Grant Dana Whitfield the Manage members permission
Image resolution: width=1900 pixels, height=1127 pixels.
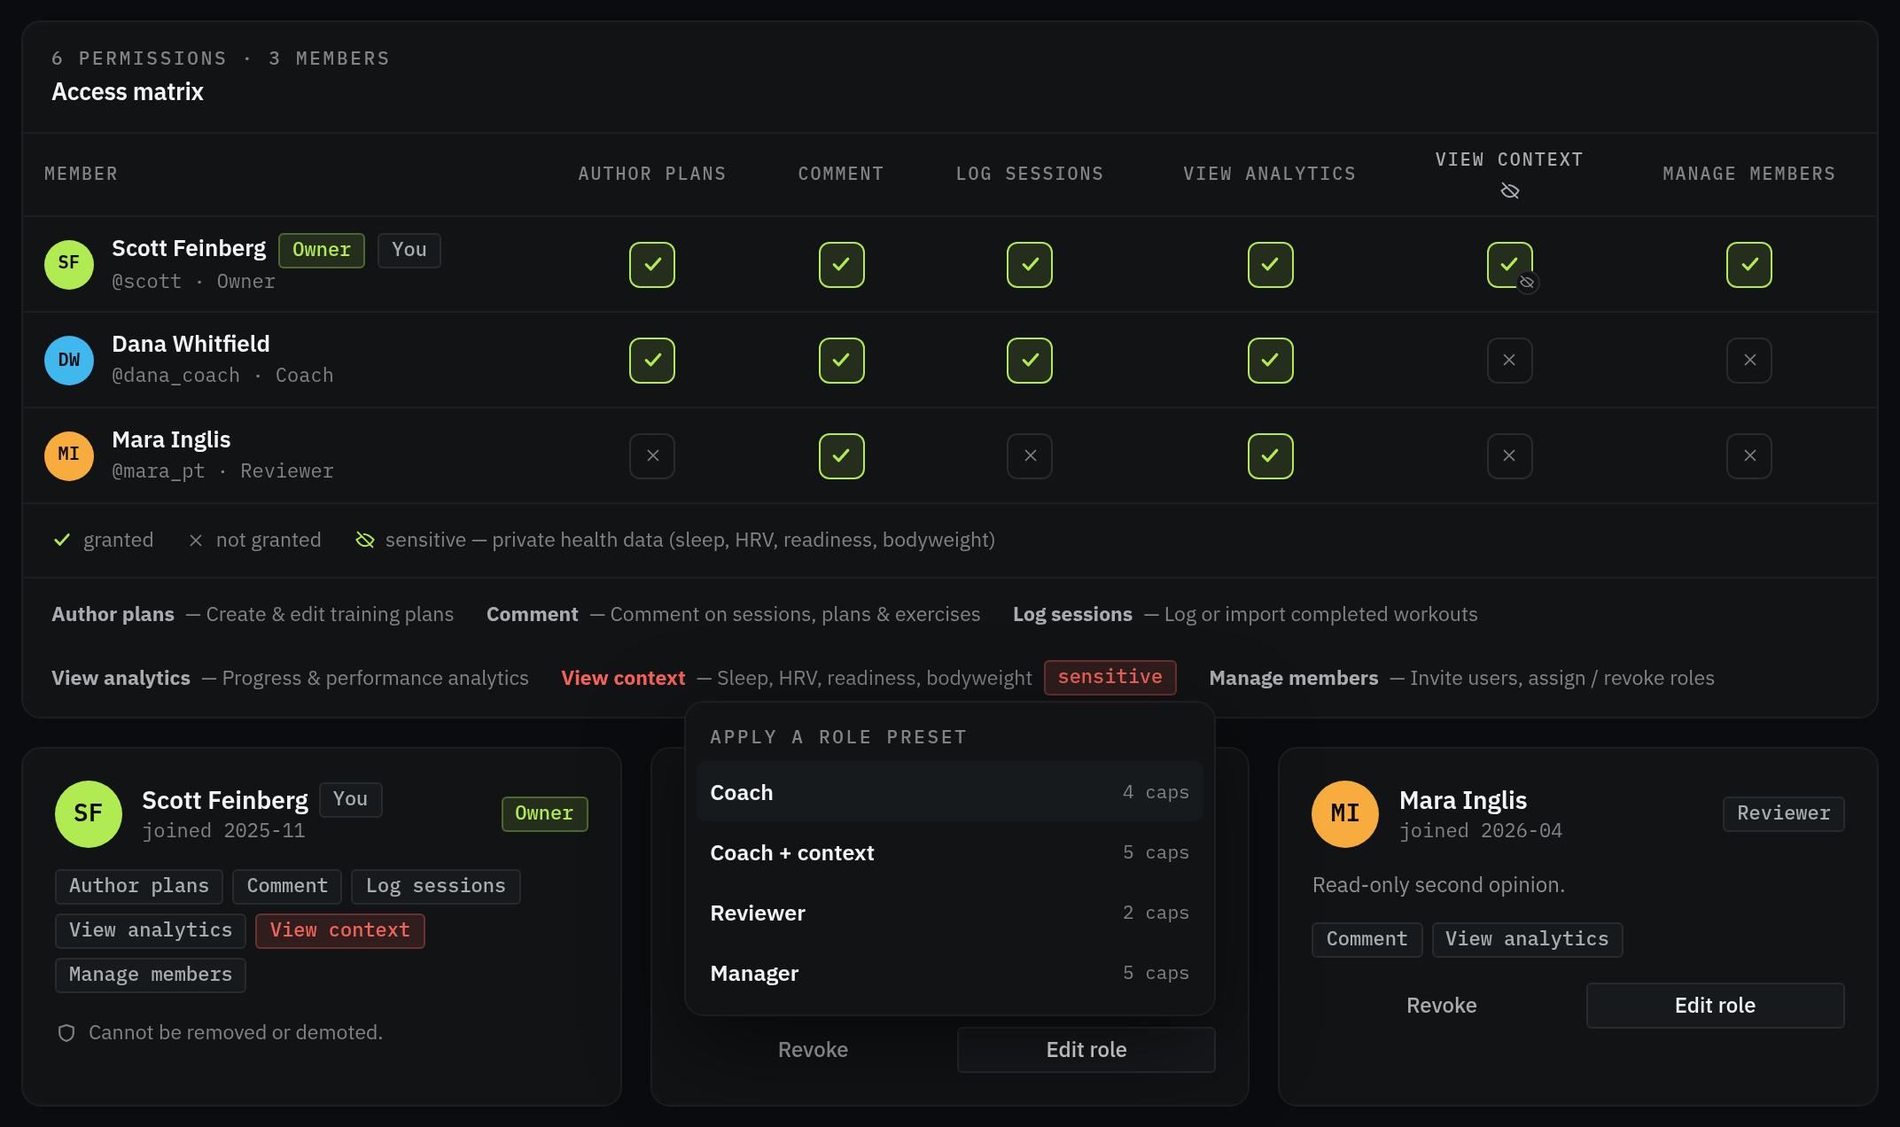click(1749, 360)
